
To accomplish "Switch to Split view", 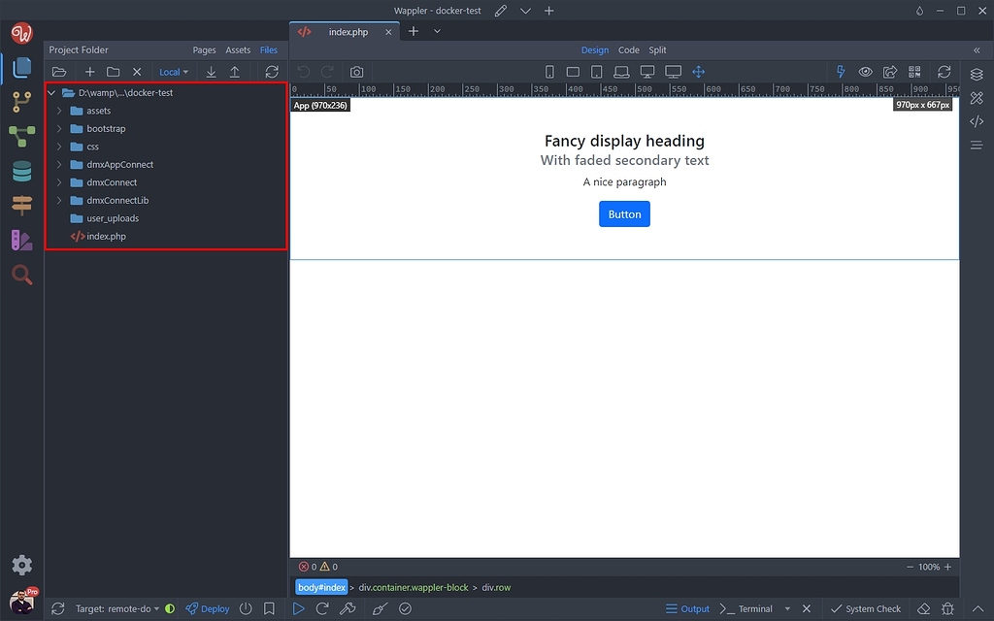I will tap(657, 50).
